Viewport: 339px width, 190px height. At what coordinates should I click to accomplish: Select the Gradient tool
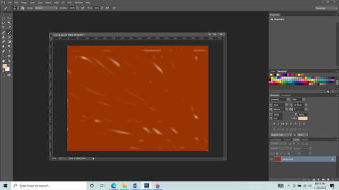coord(10,42)
